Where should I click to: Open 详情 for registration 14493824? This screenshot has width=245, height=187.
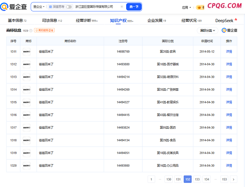click(x=229, y=128)
